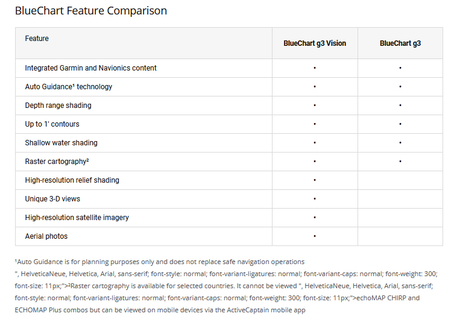Select the Shallow water shading row label
The height and width of the screenshot is (328, 457).
click(x=61, y=143)
